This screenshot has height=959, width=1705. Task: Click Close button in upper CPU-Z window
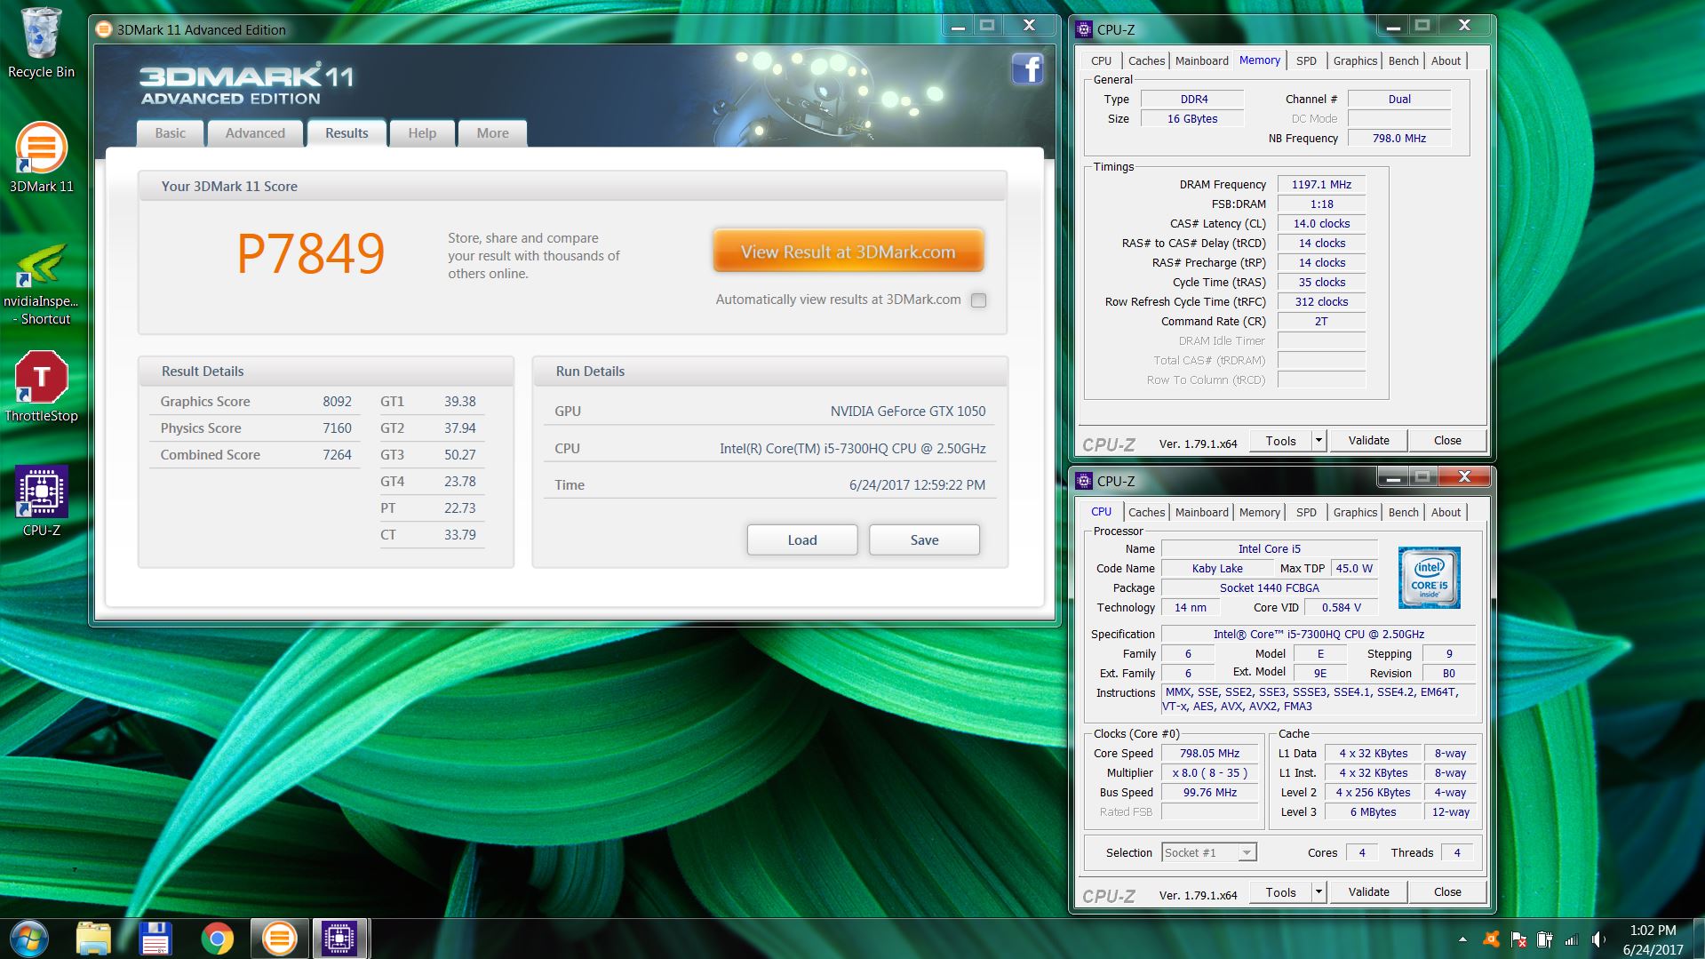(1446, 441)
